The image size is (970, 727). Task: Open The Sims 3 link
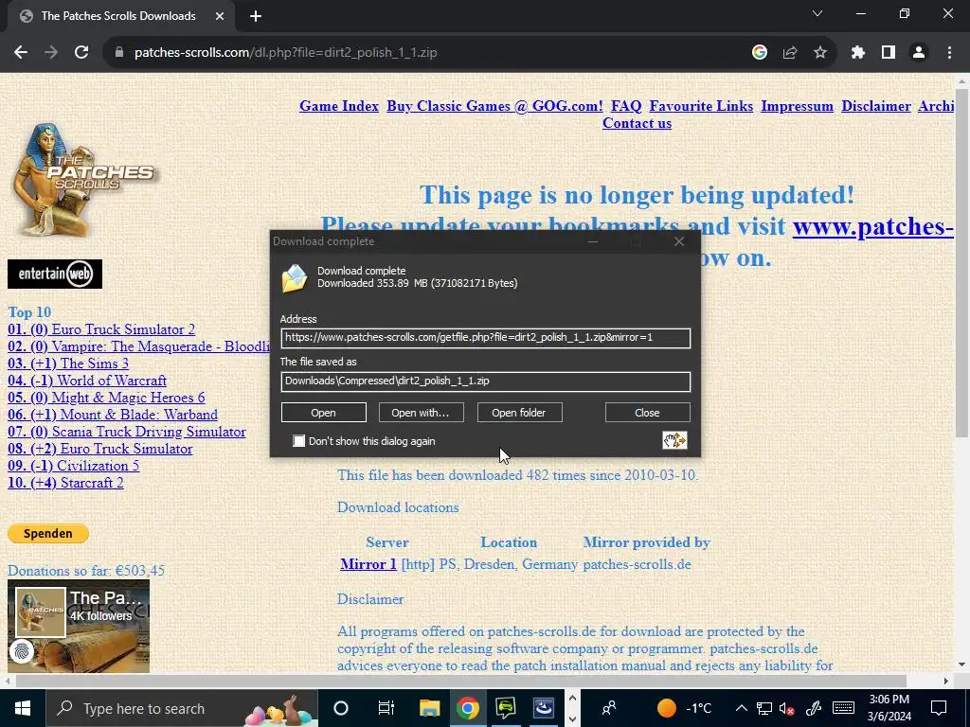pos(68,363)
